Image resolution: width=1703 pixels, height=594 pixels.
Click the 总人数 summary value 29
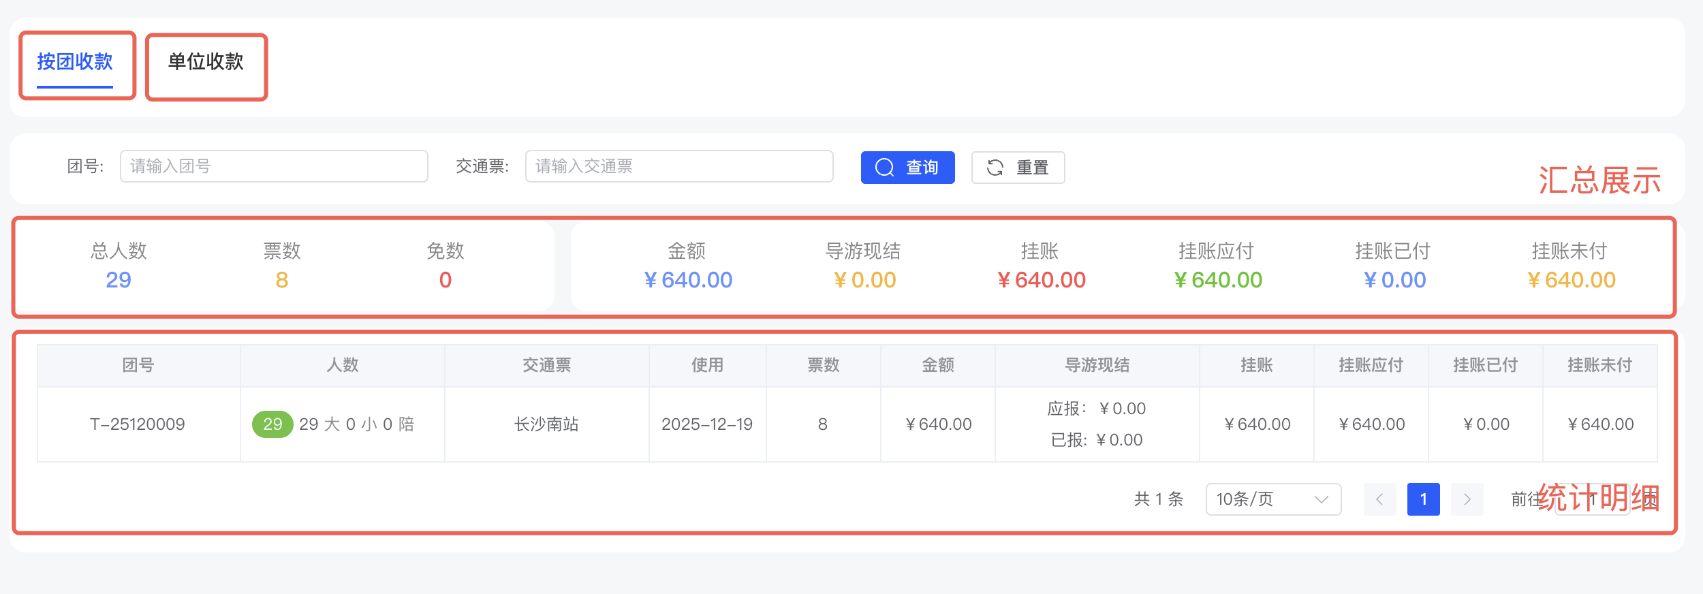click(x=119, y=280)
